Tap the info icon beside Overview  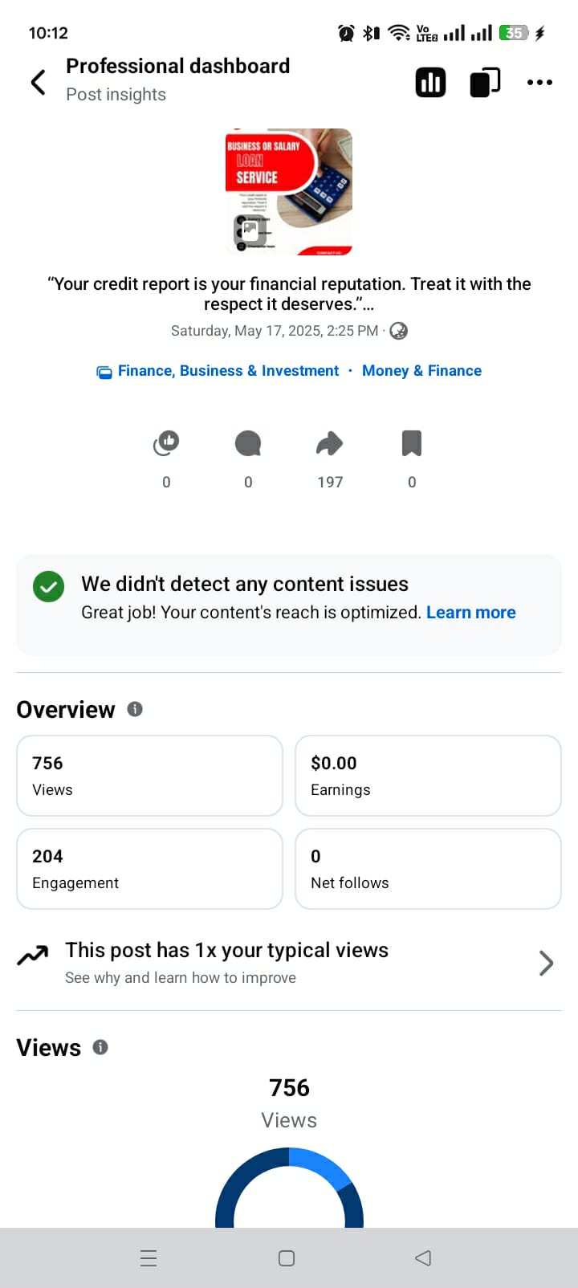click(x=135, y=709)
